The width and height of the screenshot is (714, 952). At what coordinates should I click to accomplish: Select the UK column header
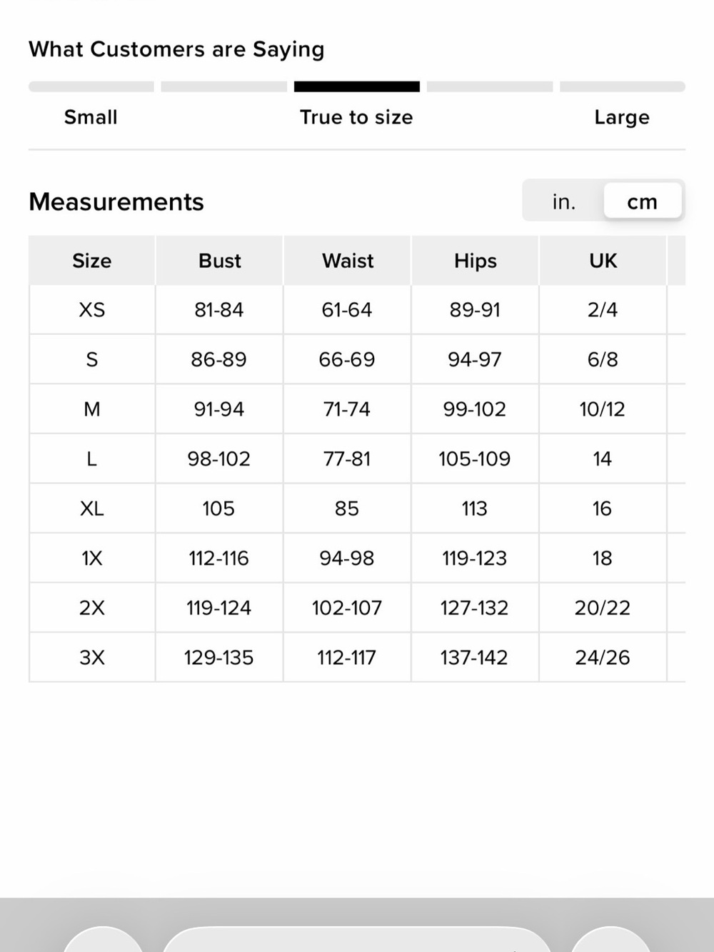pos(603,261)
